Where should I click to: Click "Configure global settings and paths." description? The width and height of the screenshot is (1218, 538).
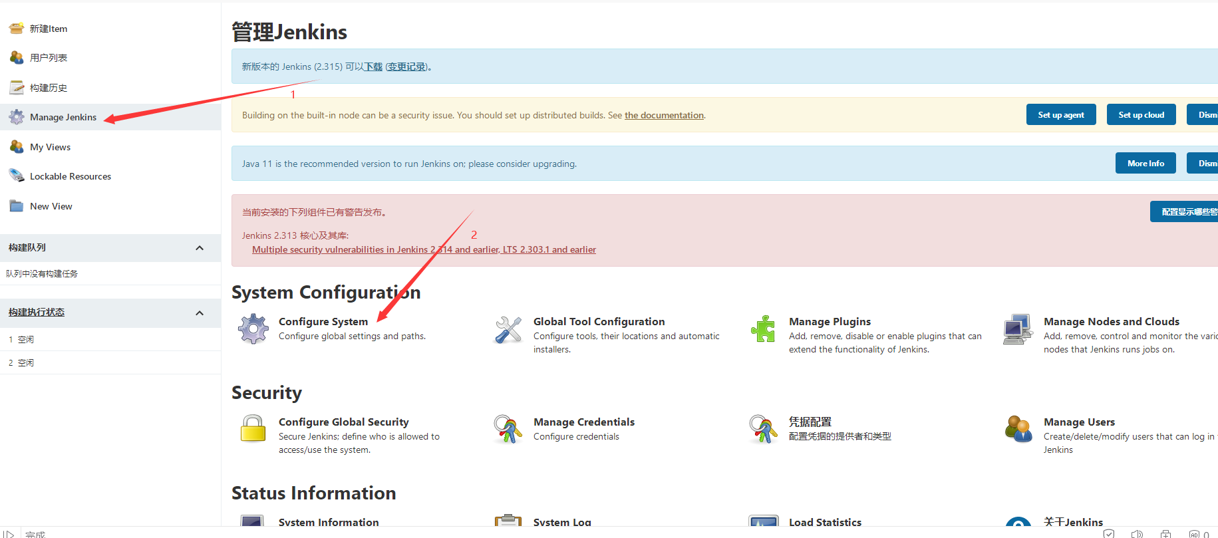(x=352, y=336)
